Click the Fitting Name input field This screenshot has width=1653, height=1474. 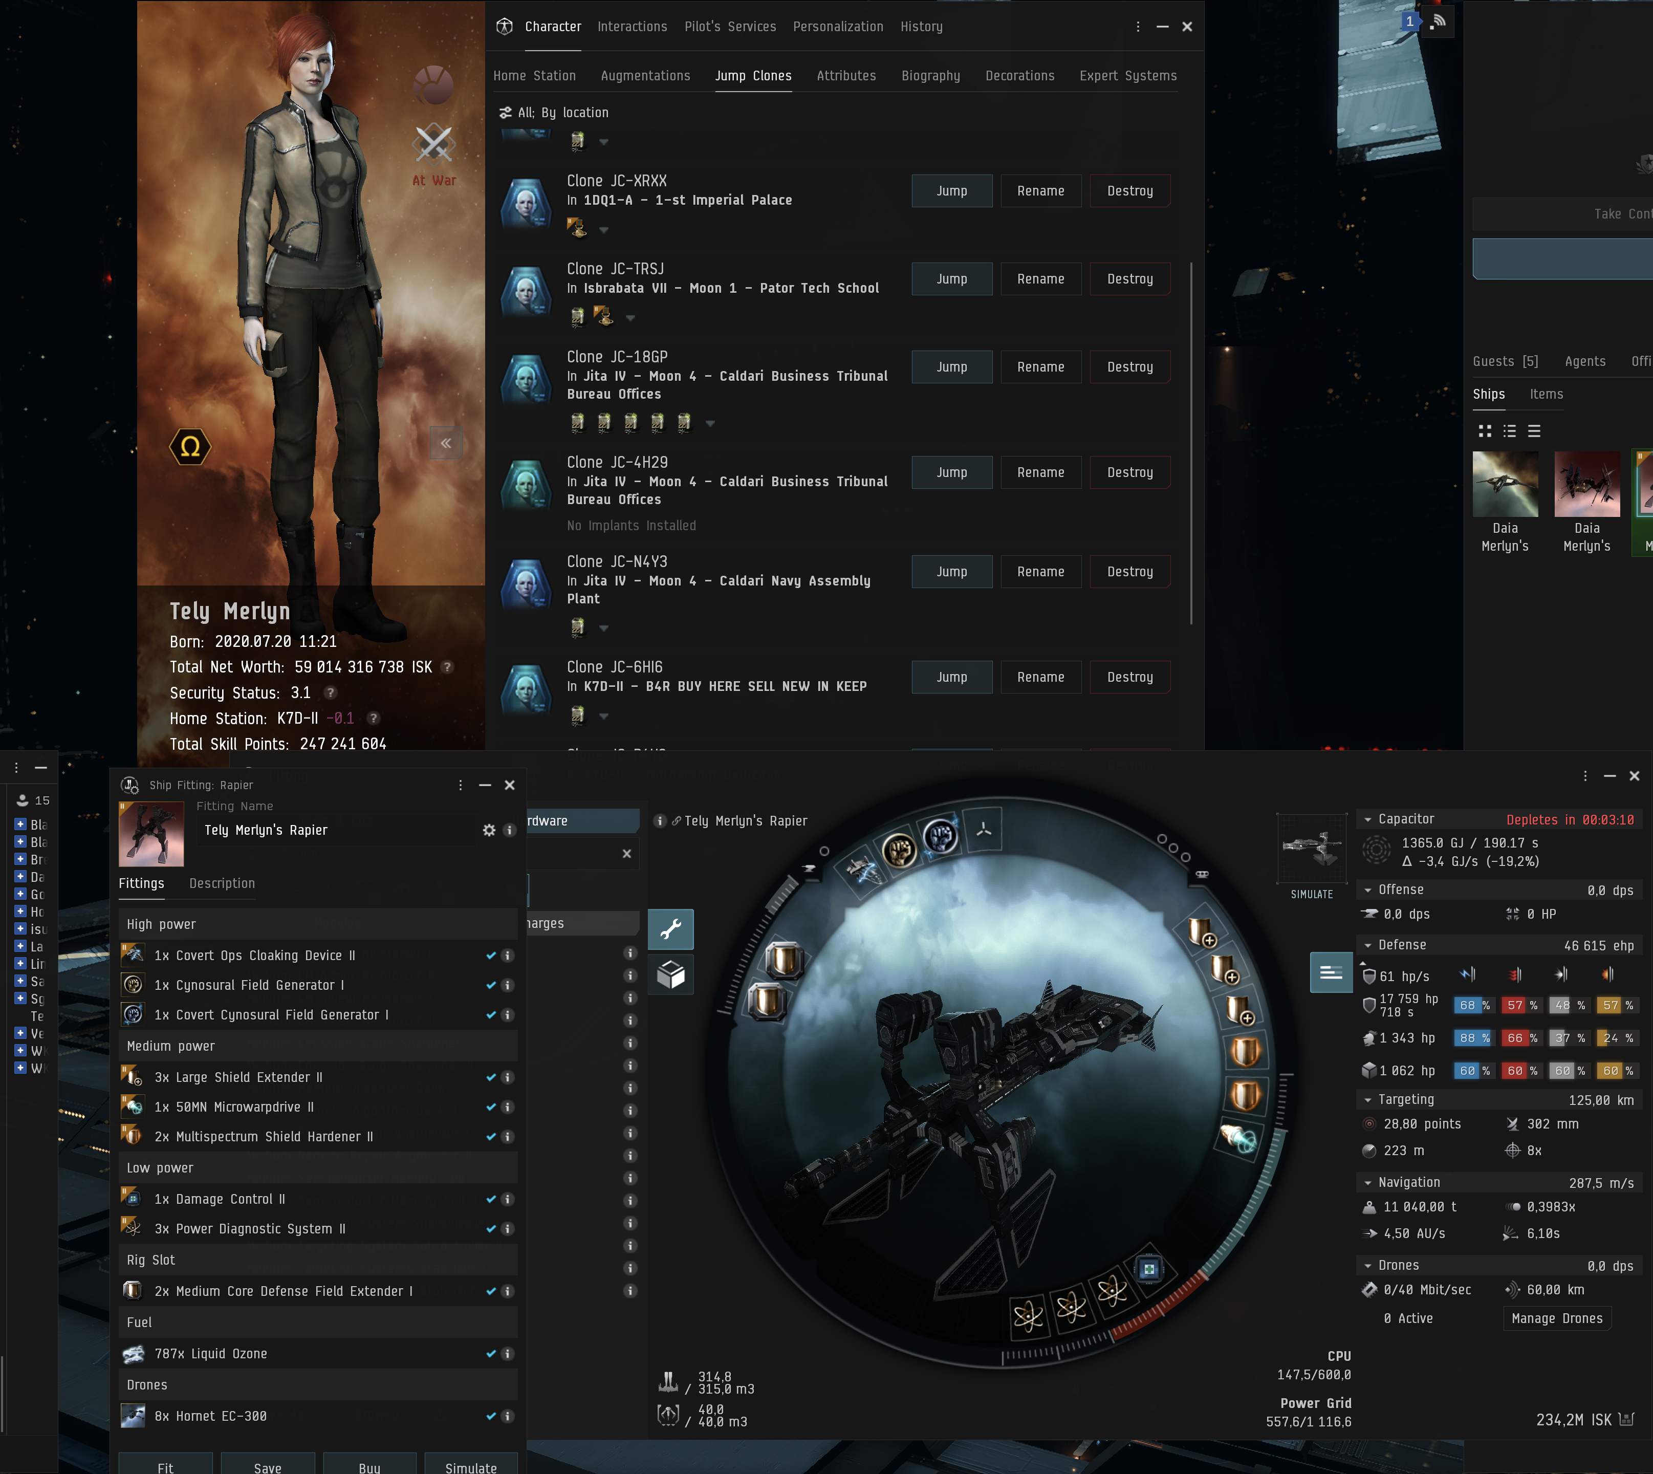338,830
